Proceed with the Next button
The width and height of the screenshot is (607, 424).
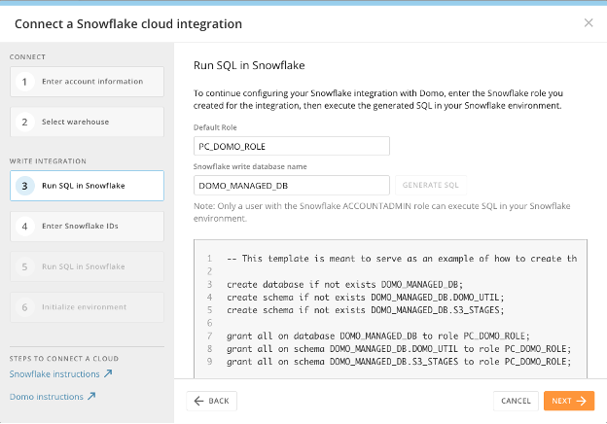point(568,401)
